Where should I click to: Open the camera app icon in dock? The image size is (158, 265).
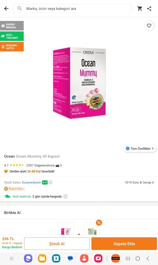(98, 258)
